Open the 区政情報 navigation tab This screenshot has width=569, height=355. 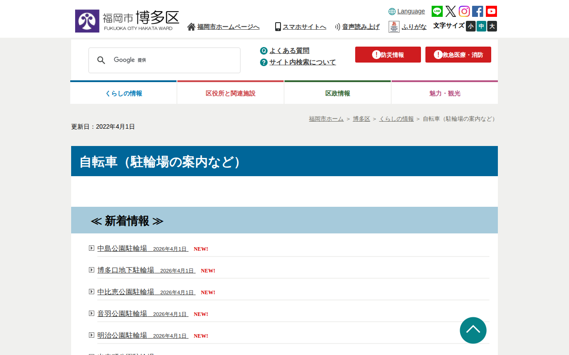point(338,93)
